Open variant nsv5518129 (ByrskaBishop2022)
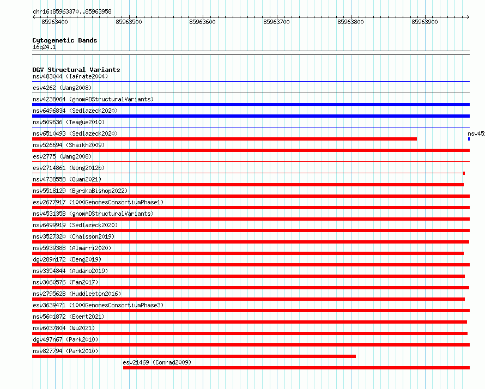Viewport: 485px width, 389px height. [x=80, y=191]
